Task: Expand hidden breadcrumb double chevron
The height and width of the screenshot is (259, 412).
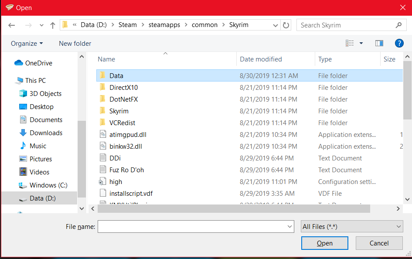Action: point(75,25)
